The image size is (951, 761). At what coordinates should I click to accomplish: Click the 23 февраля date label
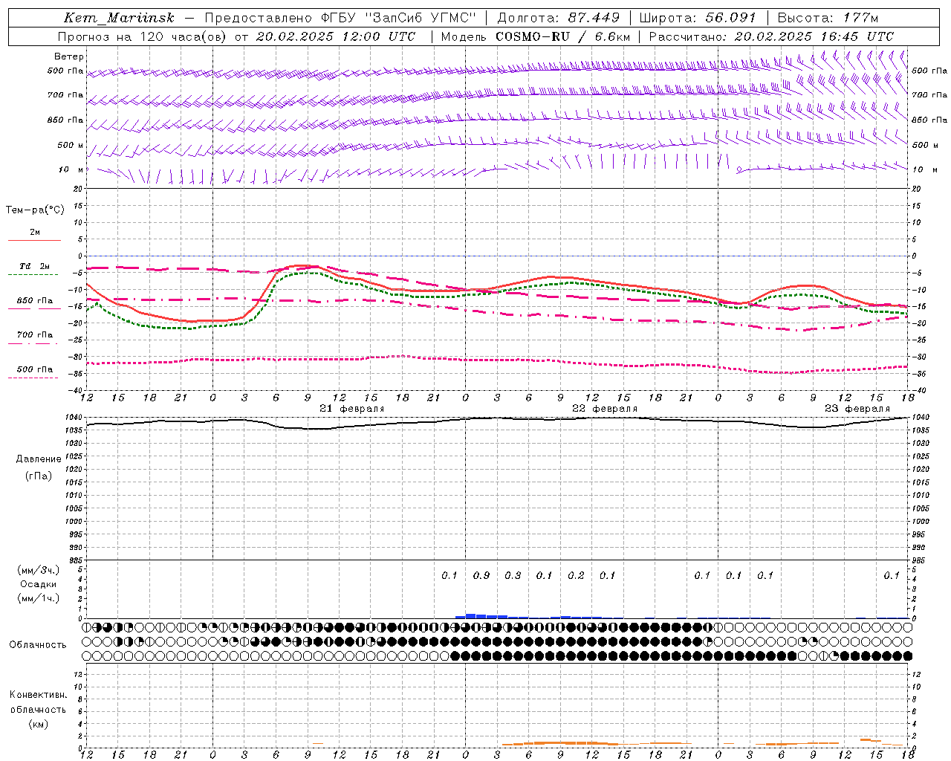pyautogui.click(x=857, y=409)
